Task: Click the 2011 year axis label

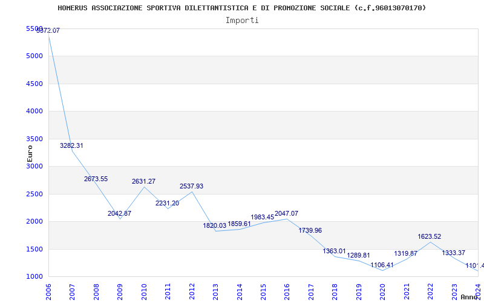Action: click(x=168, y=292)
